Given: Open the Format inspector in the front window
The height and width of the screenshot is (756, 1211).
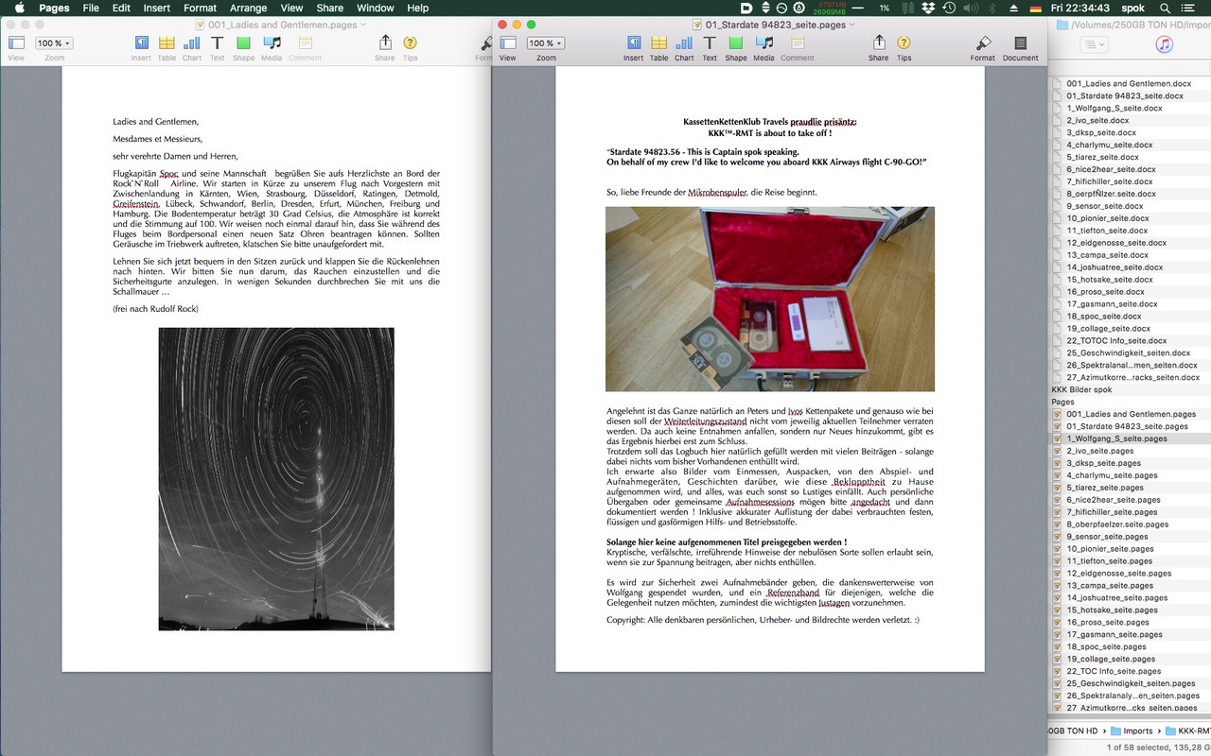Looking at the screenshot, I should click(983, 43).
